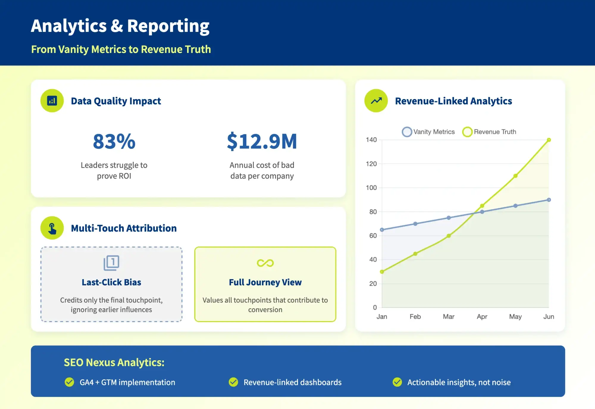Screen dimensions: 595x409
Task: Click the $12.9M bad data cost figure
Action: pyautogui.click(x=262, y=142)
